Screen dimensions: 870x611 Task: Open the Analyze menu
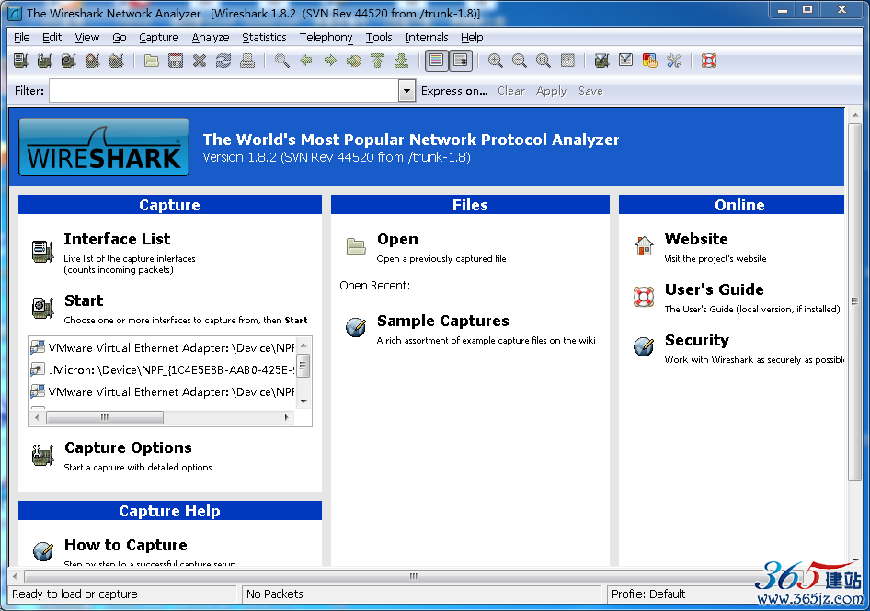[211, 37]
